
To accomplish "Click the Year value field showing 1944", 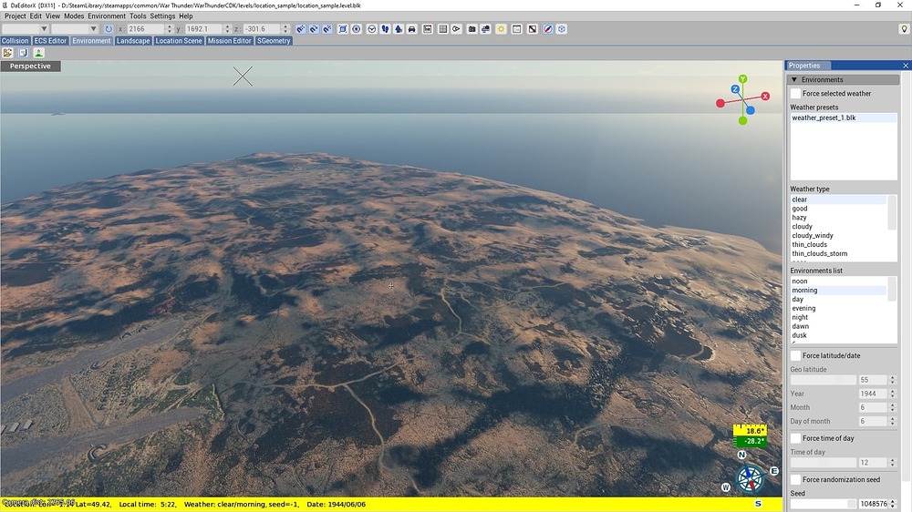I will (x=873, y=394).
